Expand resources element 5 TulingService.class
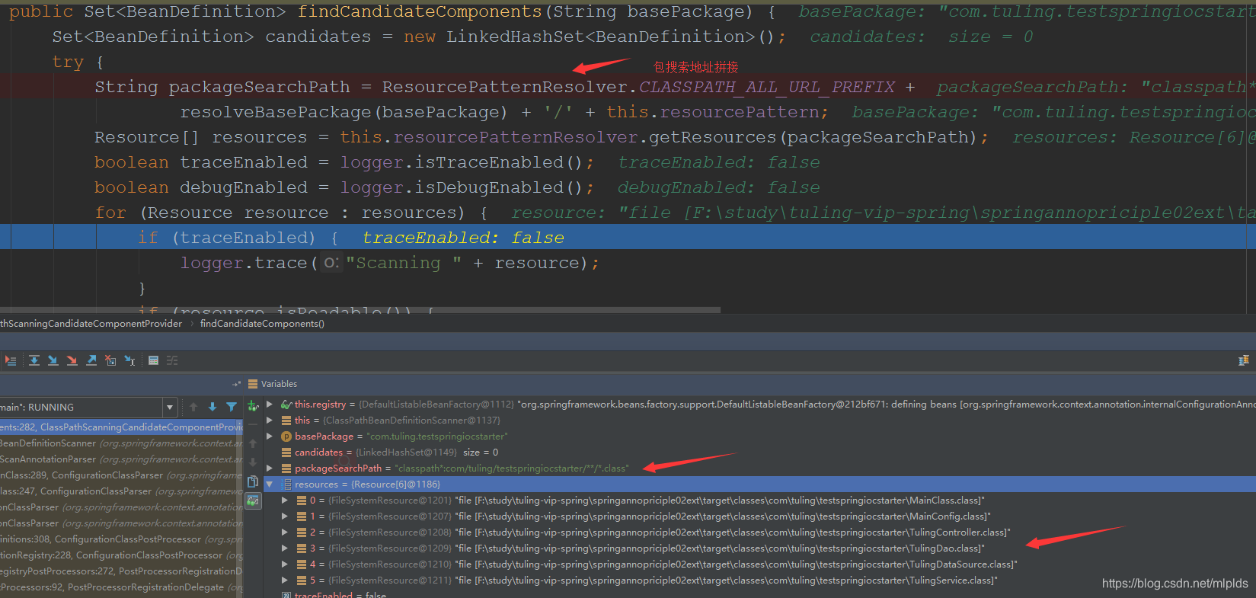Viewport: 1256px width, 598px height. 284,580
